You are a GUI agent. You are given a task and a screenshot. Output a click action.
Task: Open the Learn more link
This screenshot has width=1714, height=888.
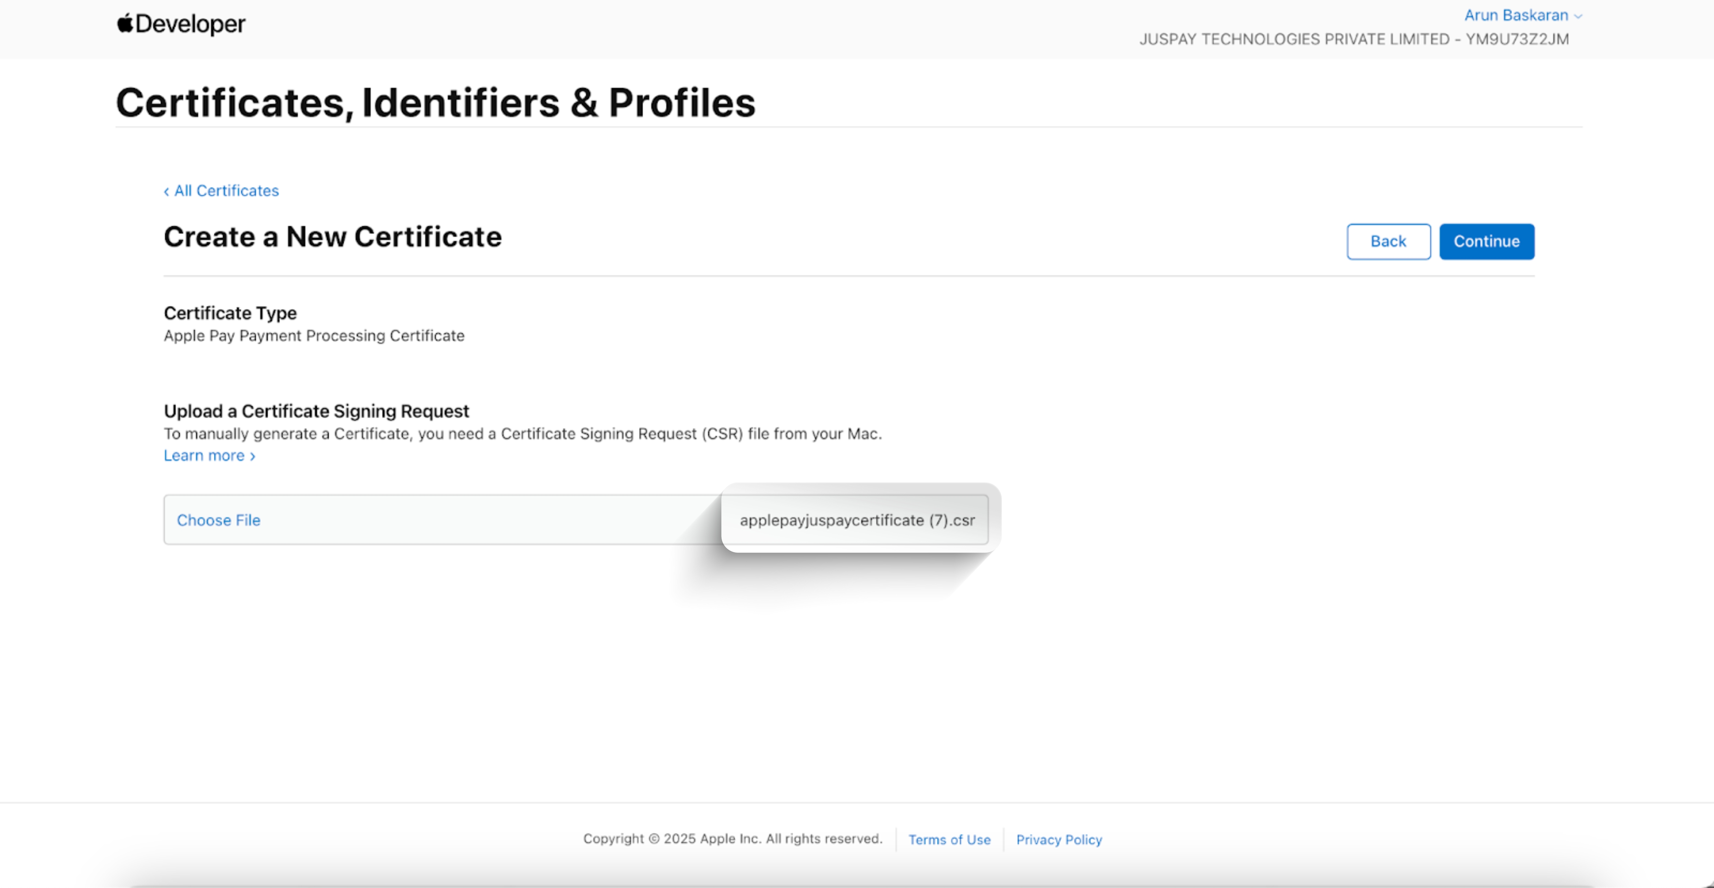pos(204,455)
